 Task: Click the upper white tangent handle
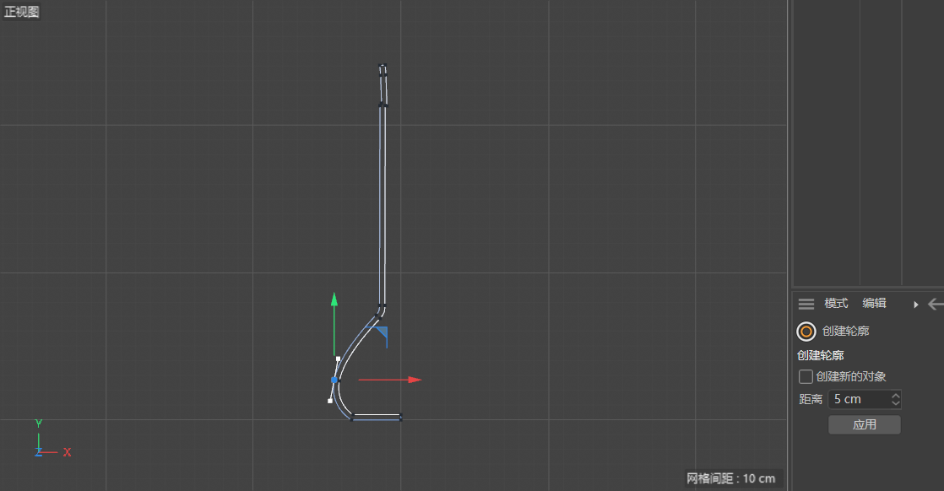point(338,359)
